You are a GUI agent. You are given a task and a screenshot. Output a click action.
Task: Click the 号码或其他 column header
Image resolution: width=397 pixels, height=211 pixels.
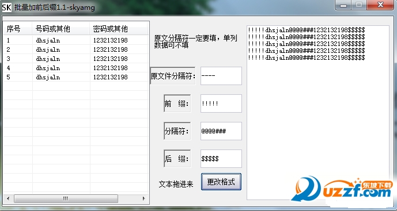pyautogui.click(x=61, y=29)
